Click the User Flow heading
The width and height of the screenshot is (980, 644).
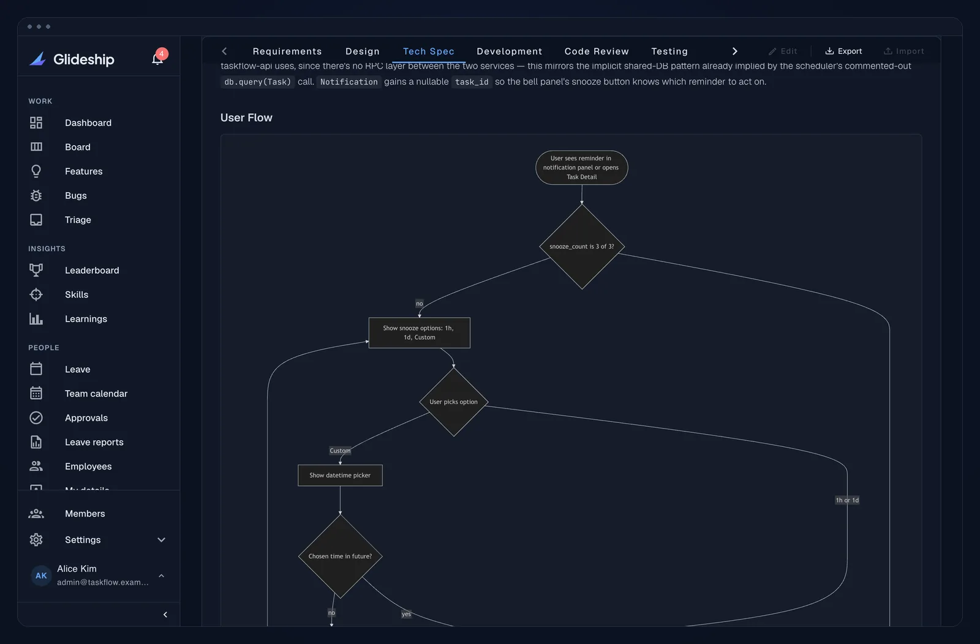coord(246,118)
